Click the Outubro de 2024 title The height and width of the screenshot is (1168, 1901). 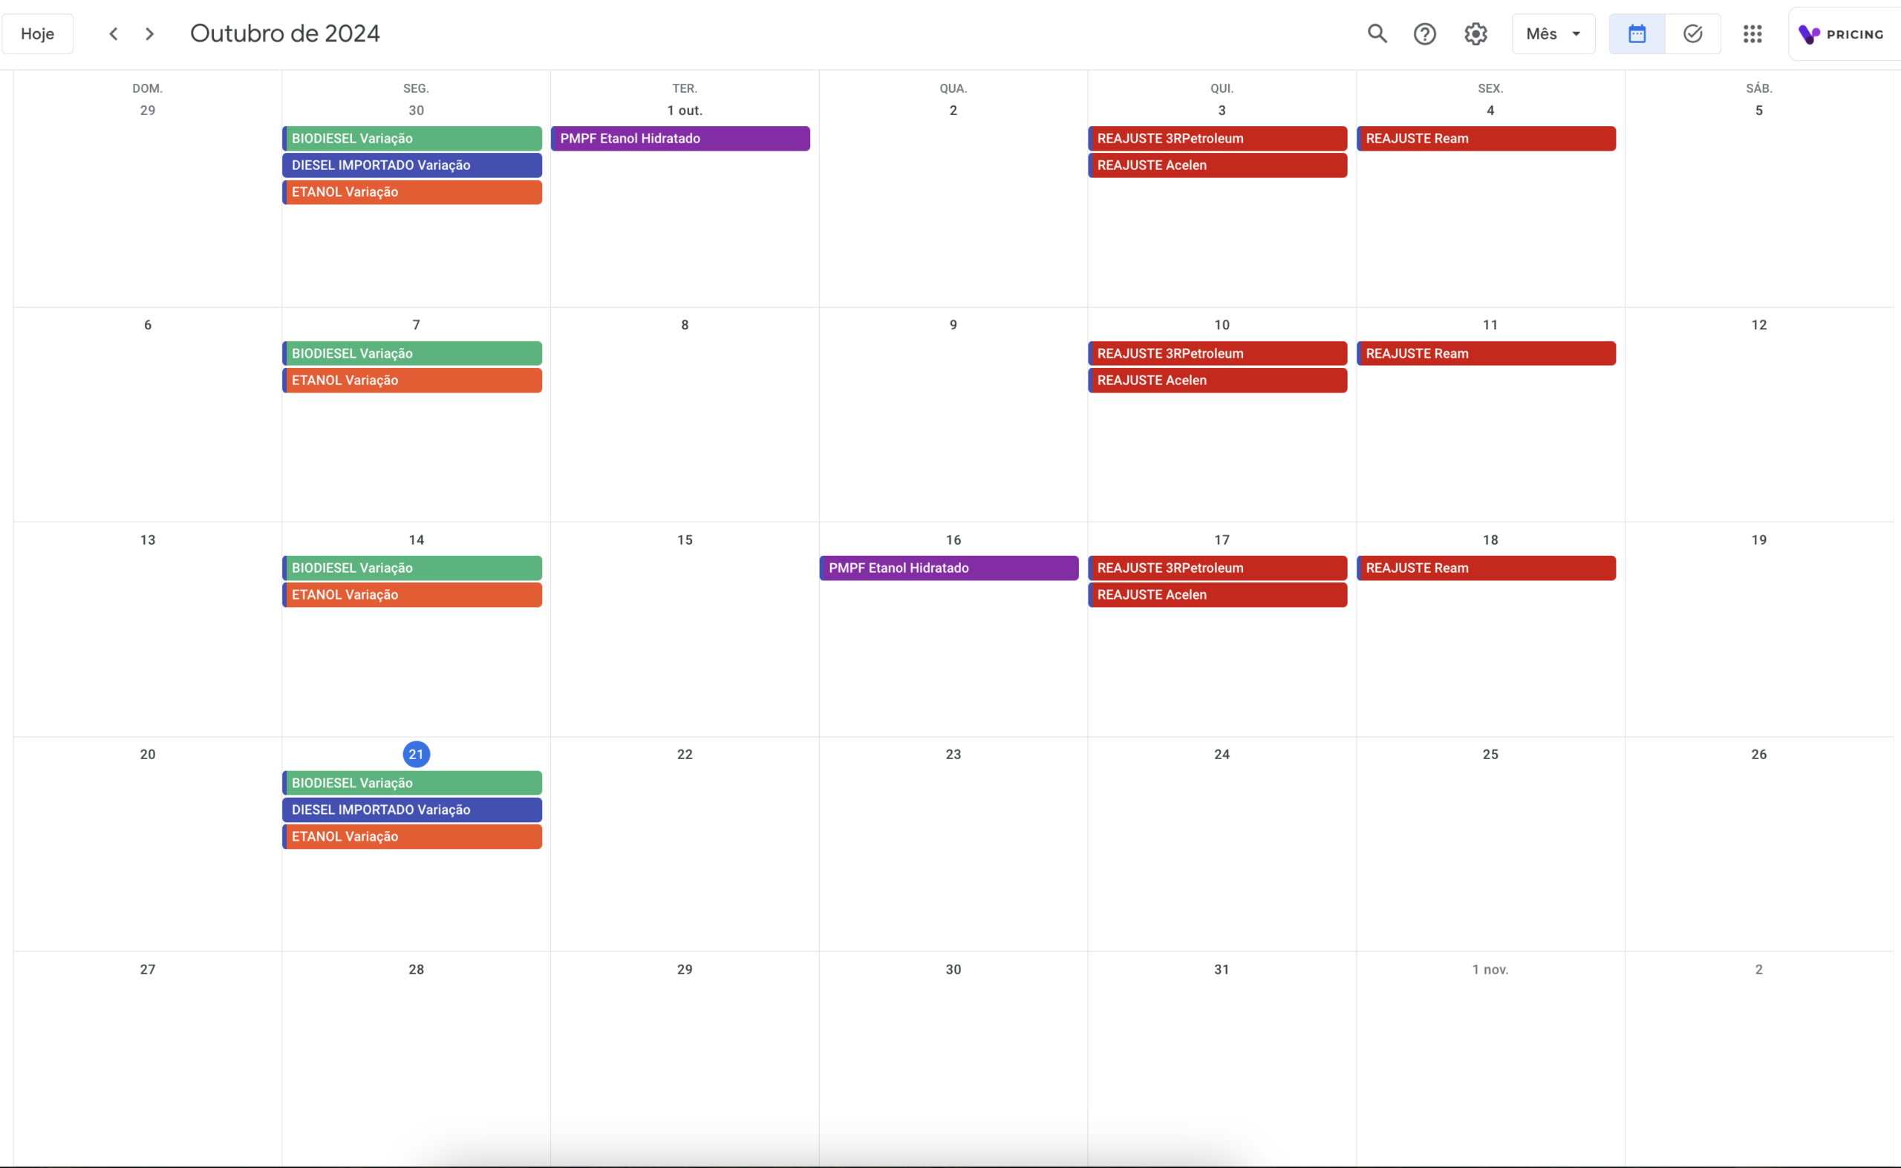[284, 33]
